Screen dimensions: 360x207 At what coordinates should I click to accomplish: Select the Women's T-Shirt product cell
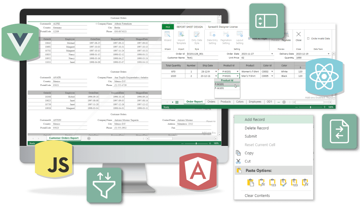pyautogui.click(x=250, y=72)
